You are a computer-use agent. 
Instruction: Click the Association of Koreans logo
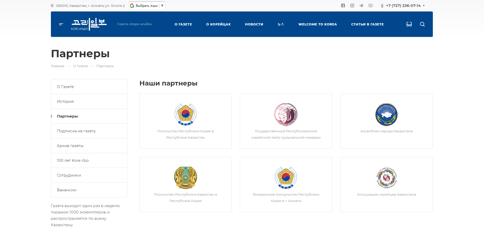(x=386, y=178)
